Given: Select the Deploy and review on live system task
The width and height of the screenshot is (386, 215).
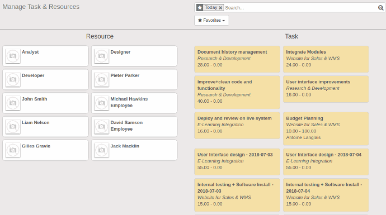Looking at the screenshot, I should (x=237, y=125).
